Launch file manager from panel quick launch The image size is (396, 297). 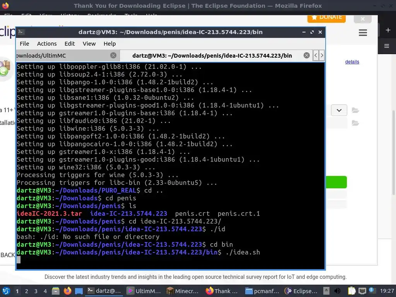[56, 291]
